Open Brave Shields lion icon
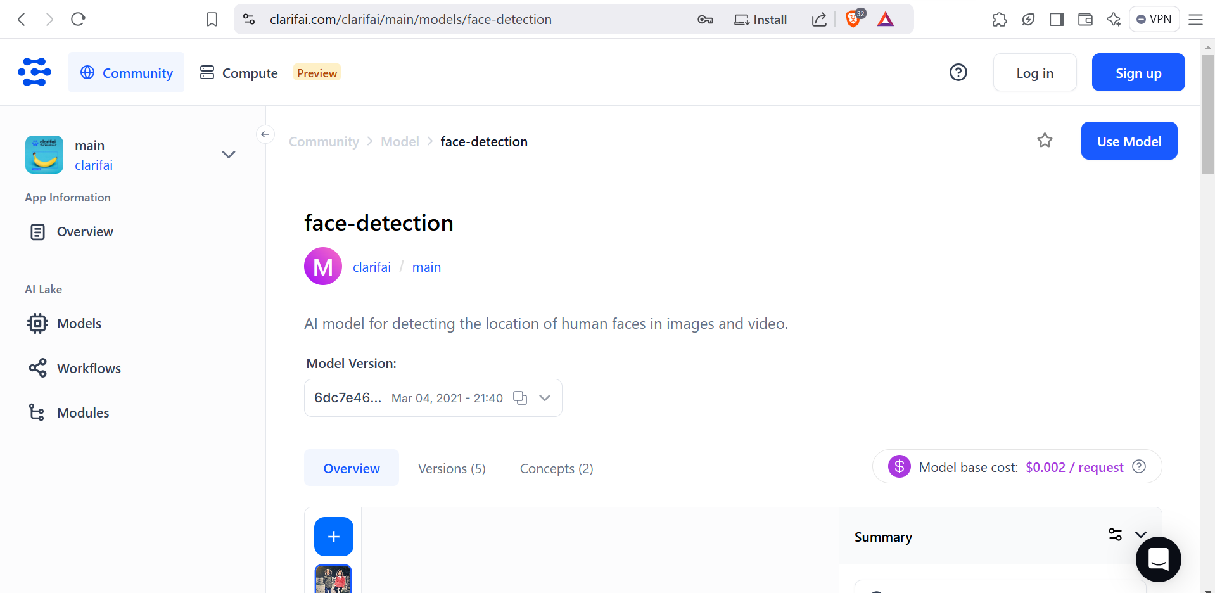The image size is (1215, 593). point(853,19)
